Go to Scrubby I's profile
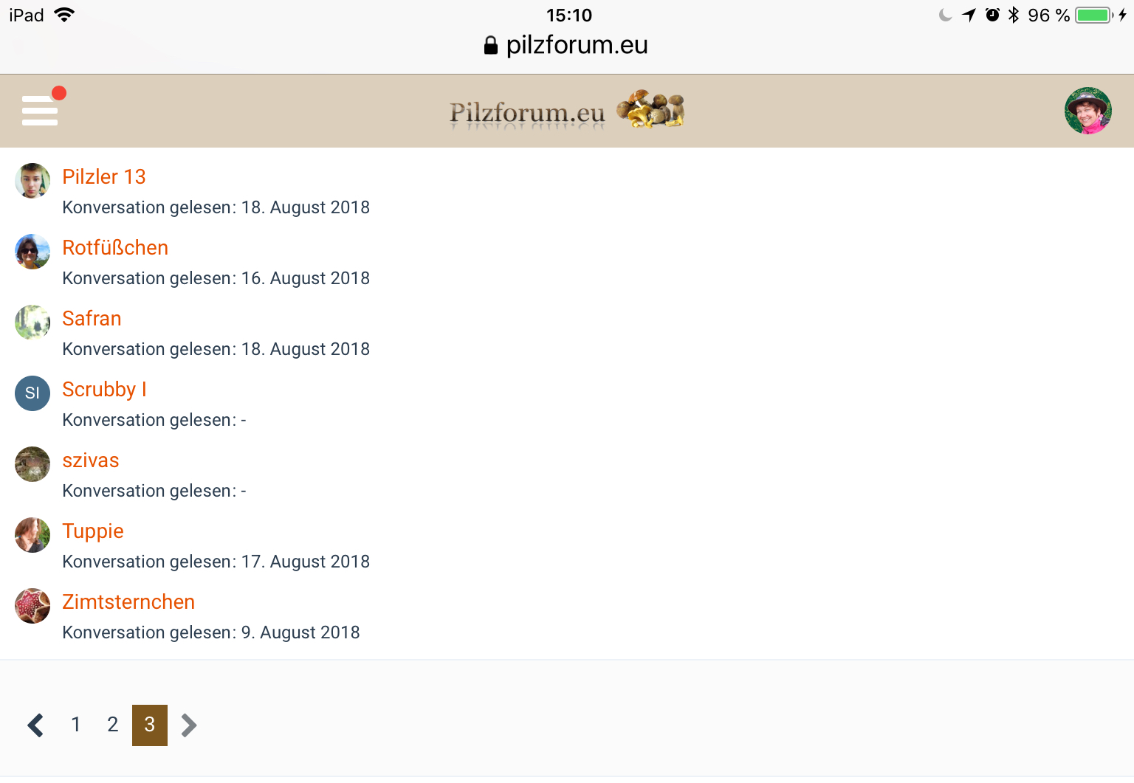The image size is (1134, 783). click(104, 390)
